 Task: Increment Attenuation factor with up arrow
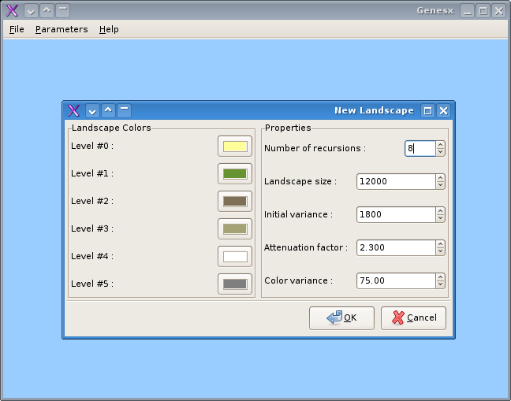440,243
